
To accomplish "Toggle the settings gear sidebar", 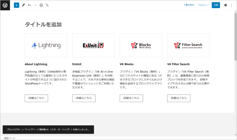I will [x=225, y=5].
